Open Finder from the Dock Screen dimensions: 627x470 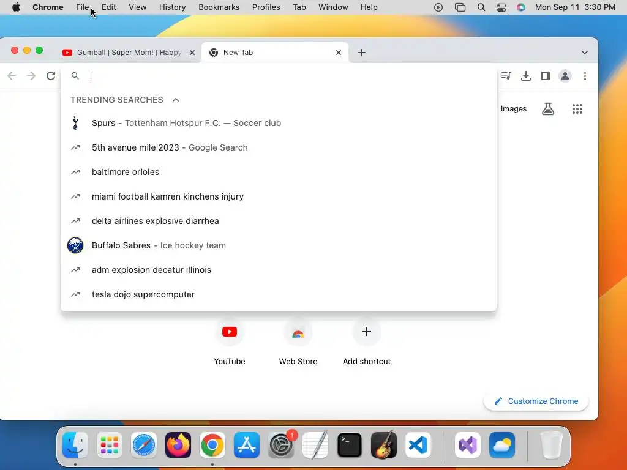click(75, 445)
